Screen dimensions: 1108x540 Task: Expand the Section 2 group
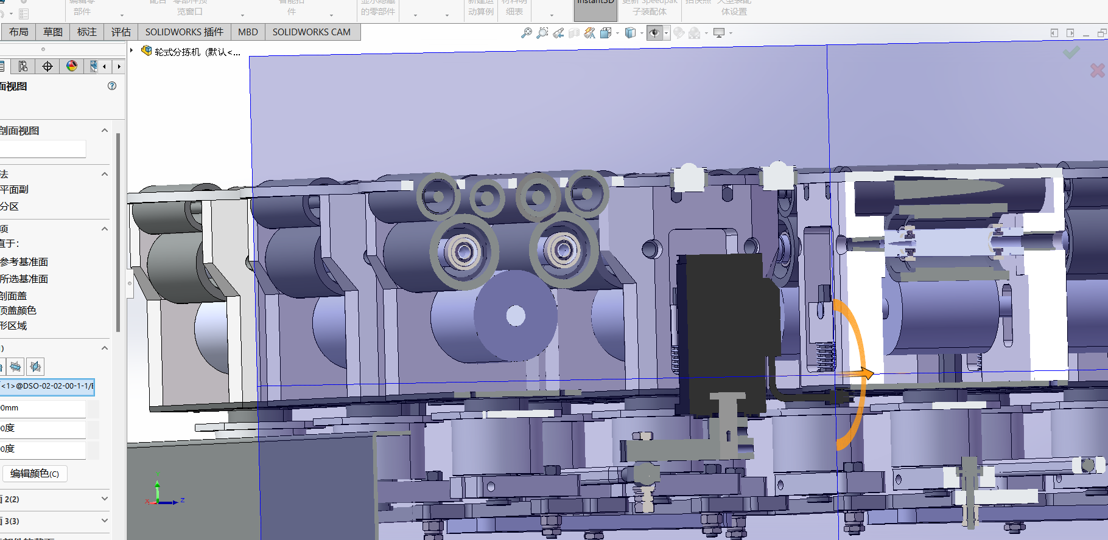(x=105, y=499)
